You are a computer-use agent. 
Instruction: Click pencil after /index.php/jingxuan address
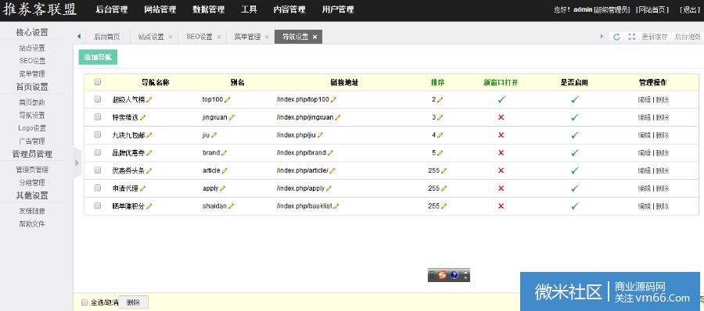[338, 117]
